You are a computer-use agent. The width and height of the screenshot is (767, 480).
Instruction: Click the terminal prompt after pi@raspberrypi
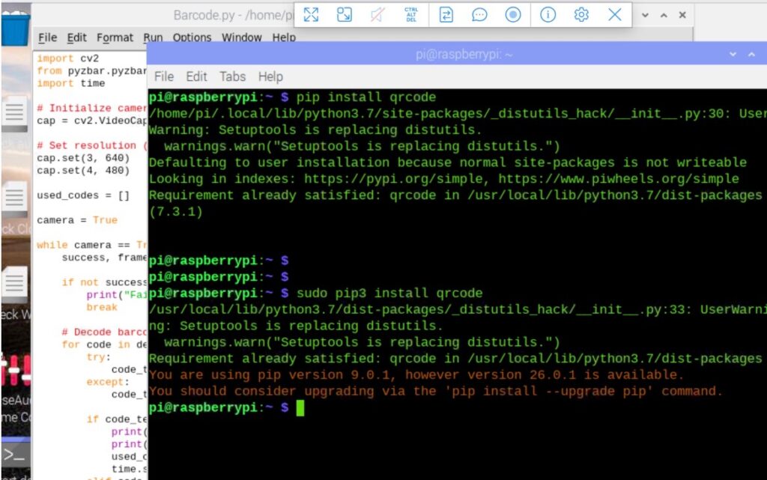(x=299, y=407)
